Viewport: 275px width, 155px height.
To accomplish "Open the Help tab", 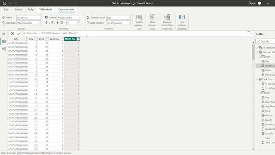I will coord(31,9).
